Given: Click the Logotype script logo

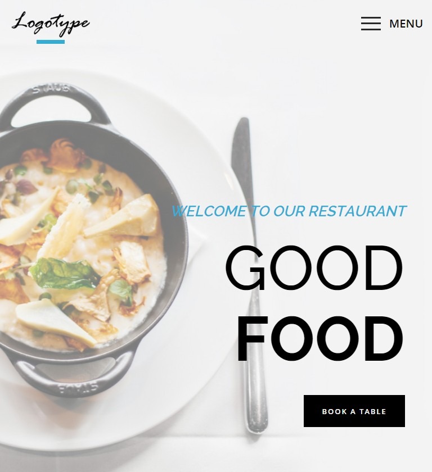Looking at the screenshot, I should tap(51, 24).
